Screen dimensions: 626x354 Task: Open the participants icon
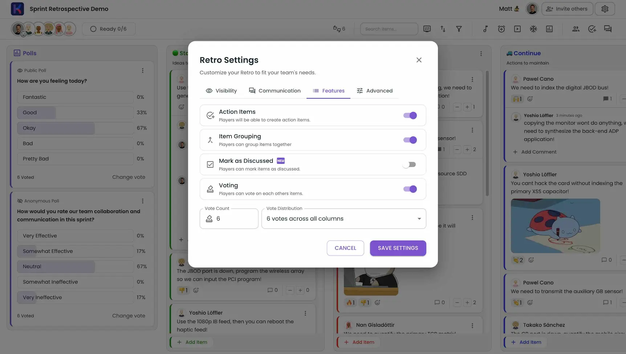point(576,29)
